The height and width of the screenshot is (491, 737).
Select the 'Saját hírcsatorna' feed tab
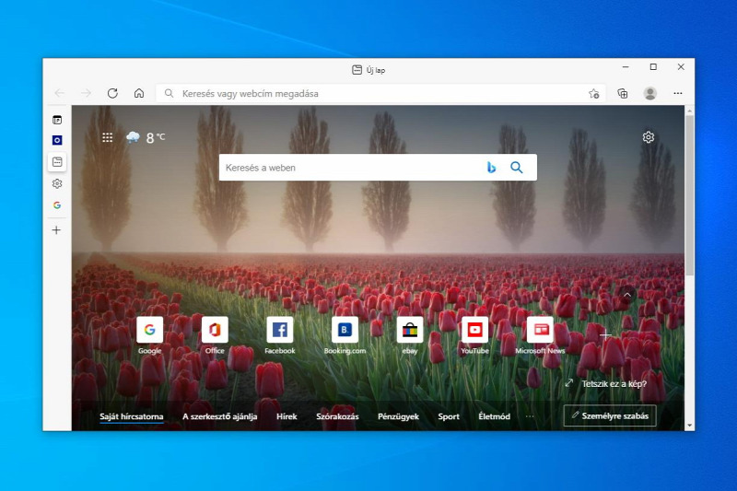pos(131,416)
